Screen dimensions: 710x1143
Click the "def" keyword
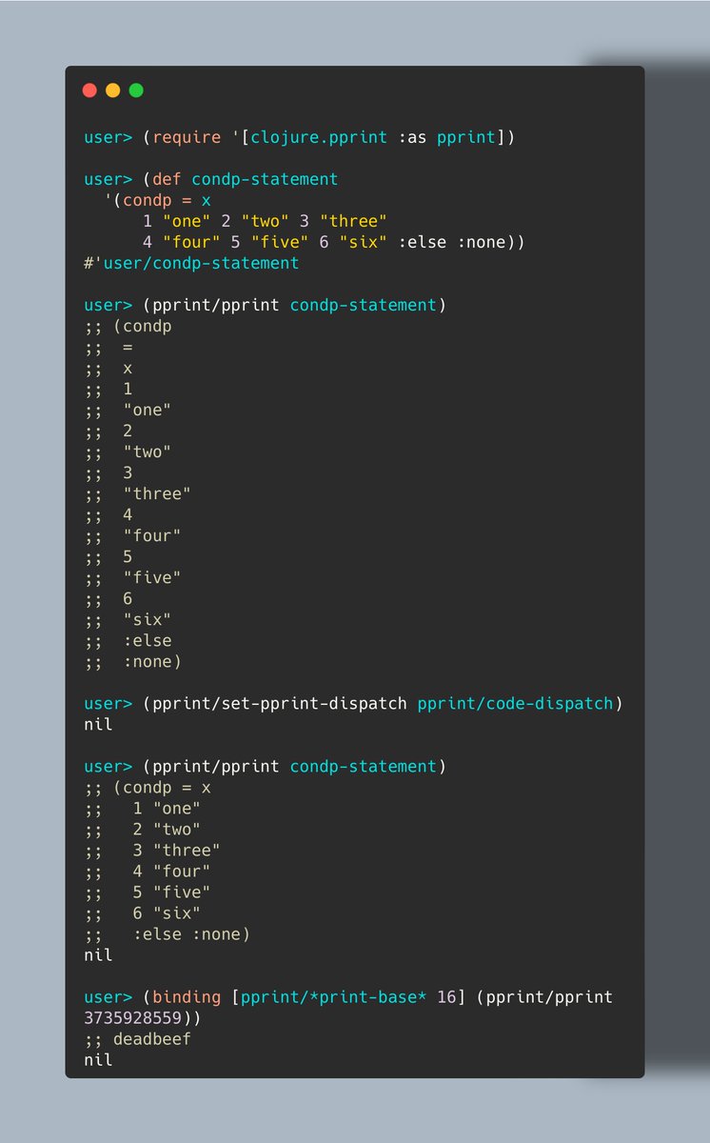coord(168,179)
